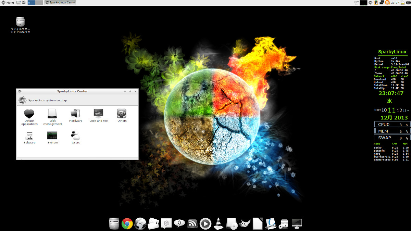Open disc burner icon in dock
411x231 pixels.
232,223
